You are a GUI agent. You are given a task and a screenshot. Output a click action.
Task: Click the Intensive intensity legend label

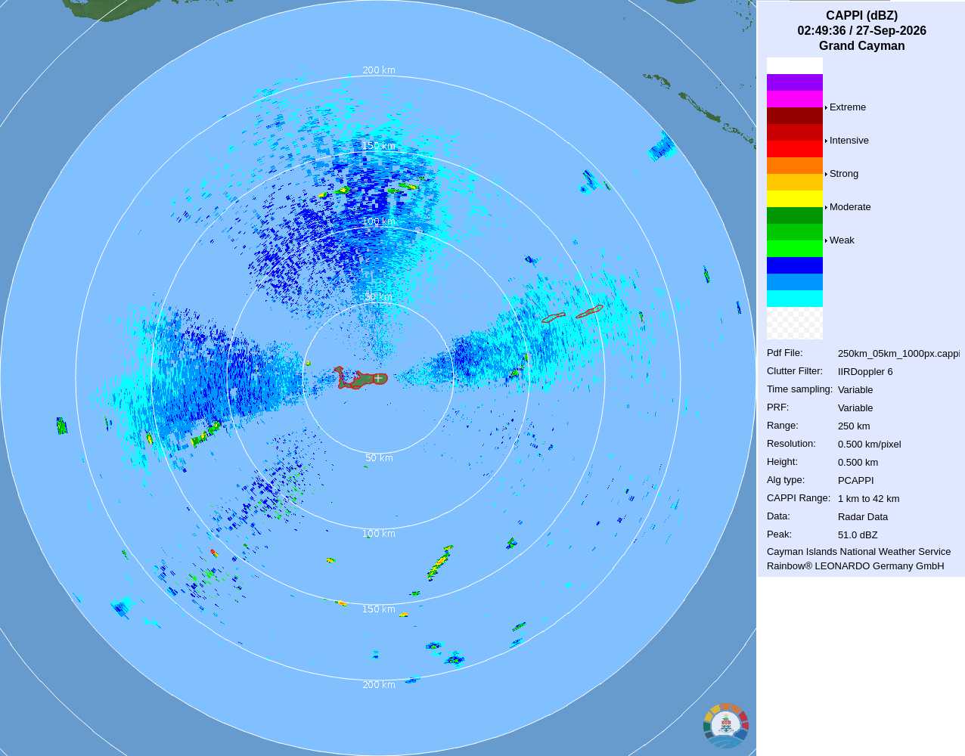849,141
